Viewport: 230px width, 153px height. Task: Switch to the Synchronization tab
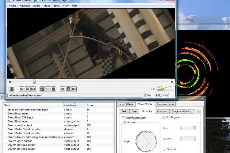(165, 104)
